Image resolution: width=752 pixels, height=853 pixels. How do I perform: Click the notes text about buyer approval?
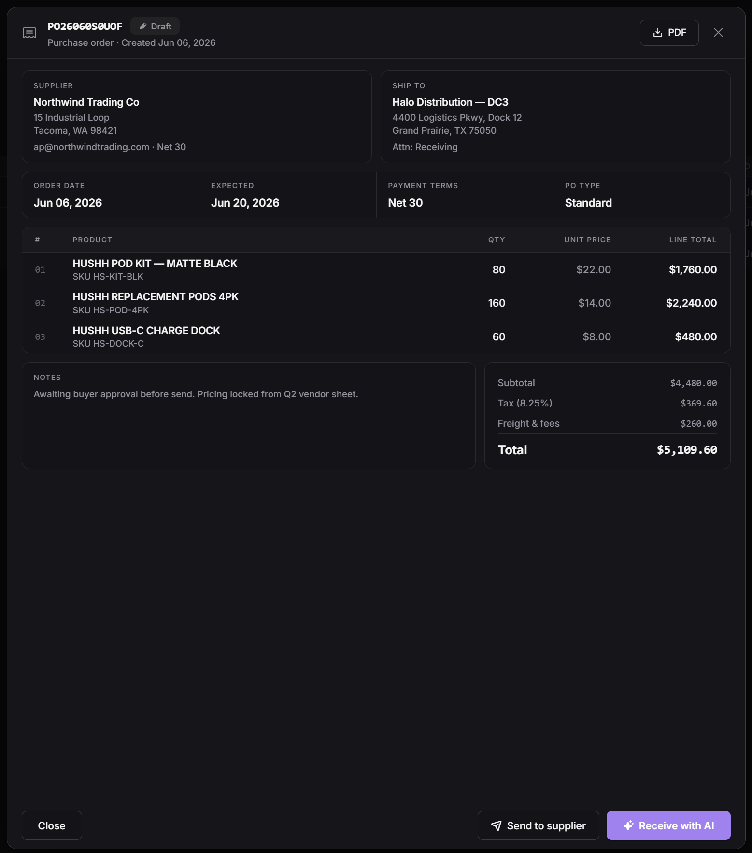(196, 394)
